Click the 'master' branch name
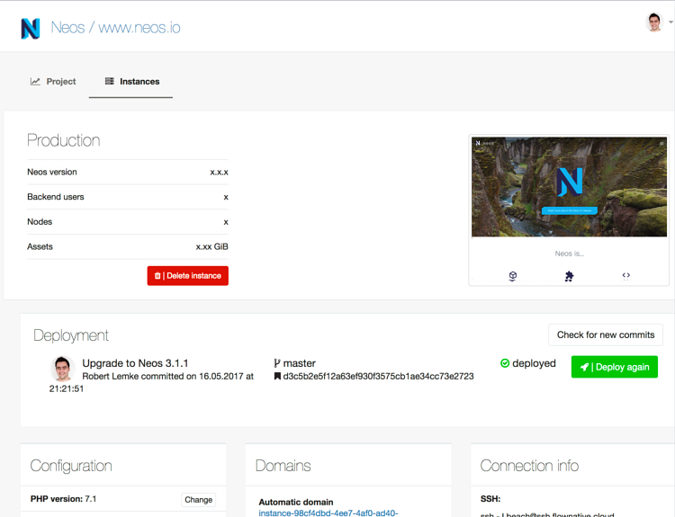Image resolution: width=675 pixels, height=517 pixels. pyautogui.click(x=300, y=363)
